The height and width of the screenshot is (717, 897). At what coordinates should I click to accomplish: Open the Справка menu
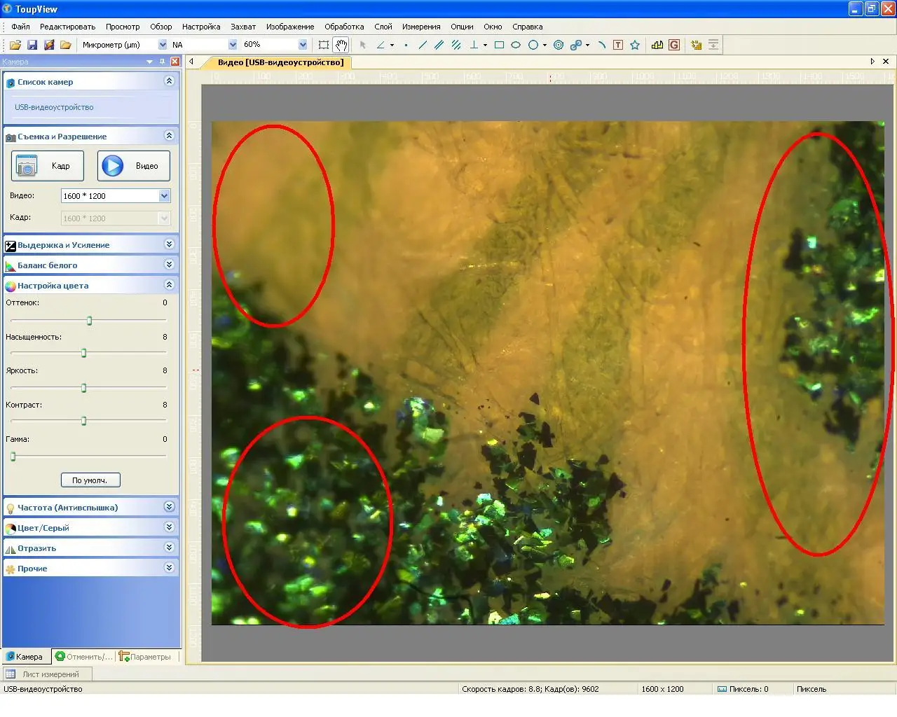tap(527, 27)
